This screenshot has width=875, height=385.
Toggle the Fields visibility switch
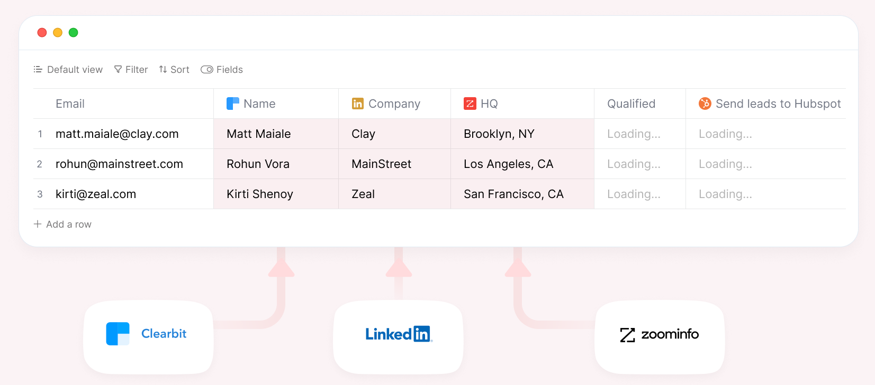click(x=207, y=70)
